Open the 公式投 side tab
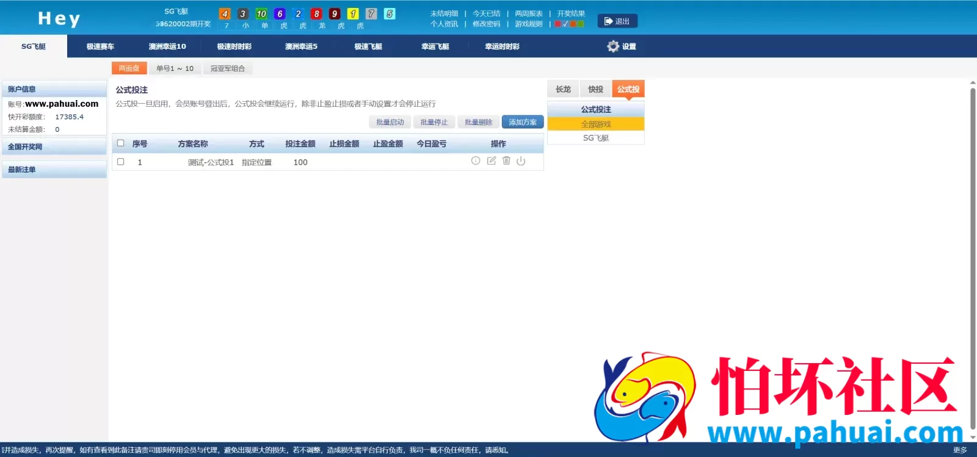The height and width of the screenshot is (457, 977). click(x=628, y=89)
